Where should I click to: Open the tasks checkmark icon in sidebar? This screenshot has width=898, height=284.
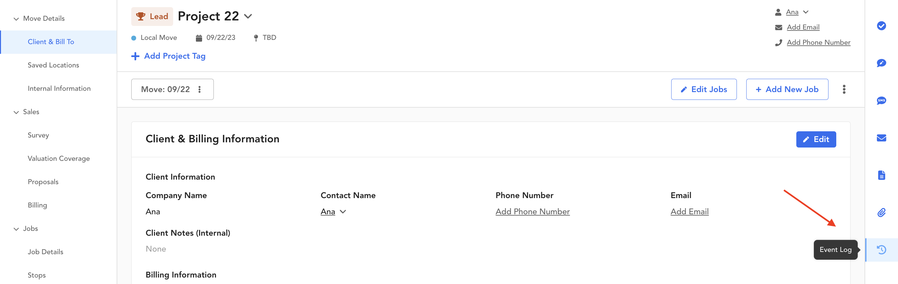pos(881,26)
